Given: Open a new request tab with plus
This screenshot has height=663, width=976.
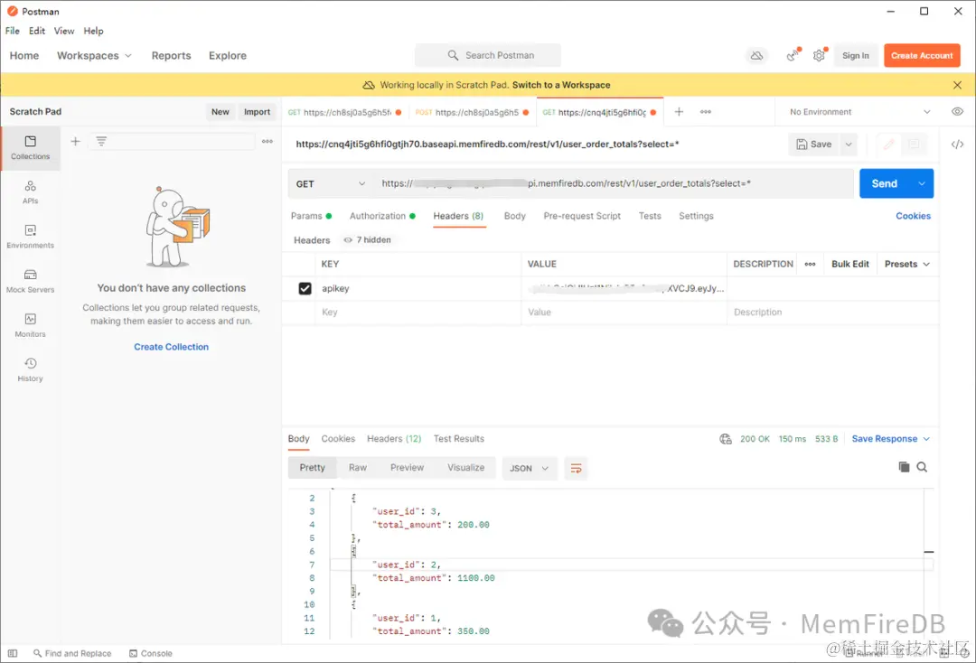Looking at the screenshot, I should [x=679, y=112].
